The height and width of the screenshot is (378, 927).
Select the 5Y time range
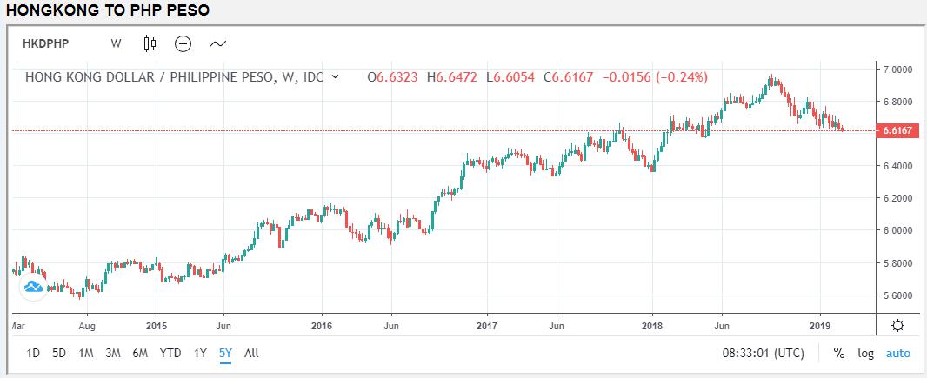coord(225,353)
